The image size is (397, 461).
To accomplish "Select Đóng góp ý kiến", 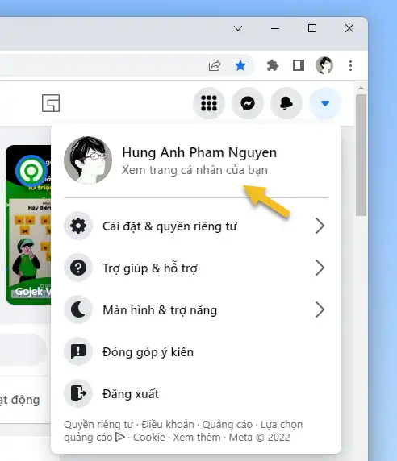I will tap(196, 351).
